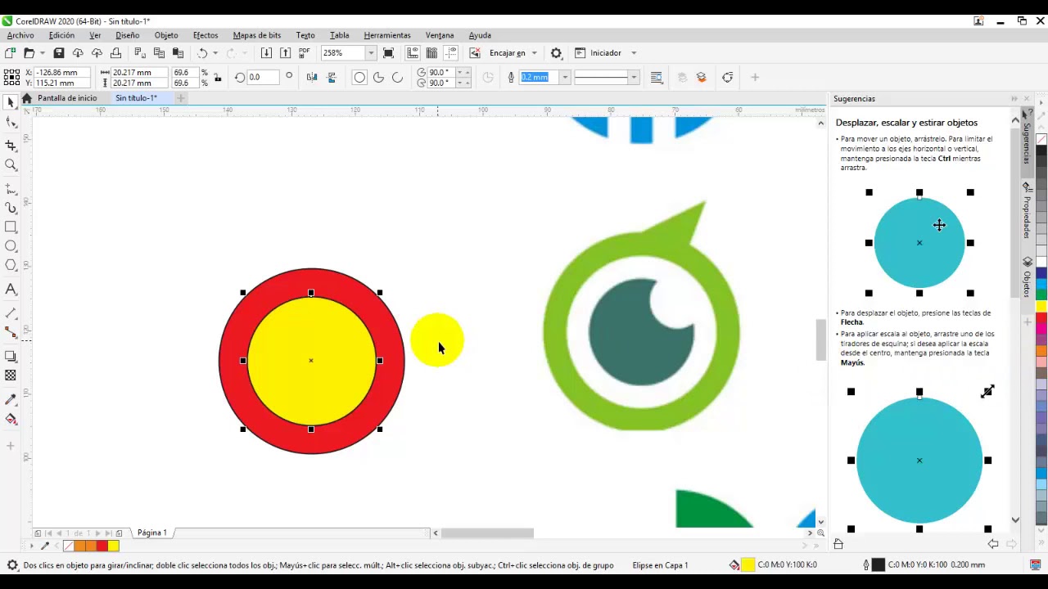The width and height of the screenshot is (1048, 589).
Task: Click the New document icon
Action: click(10, 53)
